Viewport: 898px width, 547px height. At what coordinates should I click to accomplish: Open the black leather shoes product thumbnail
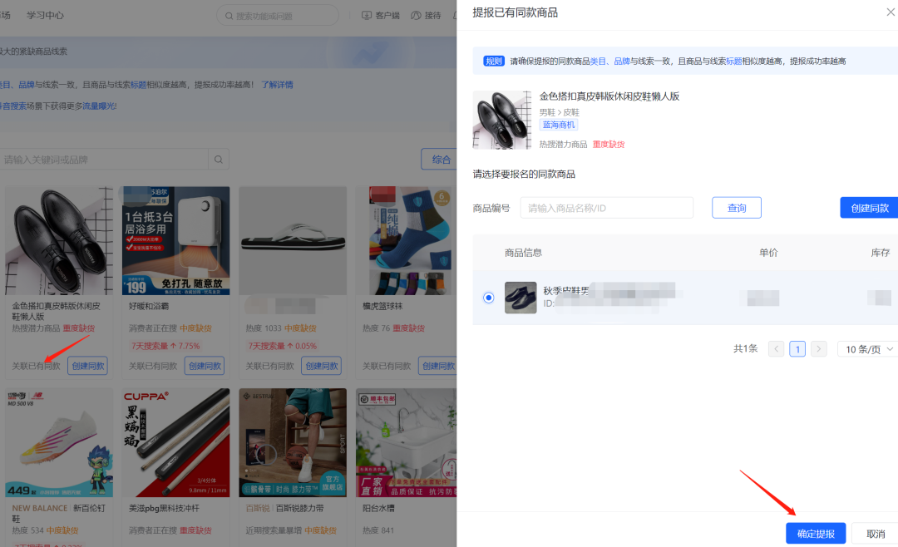click(59, 240)
